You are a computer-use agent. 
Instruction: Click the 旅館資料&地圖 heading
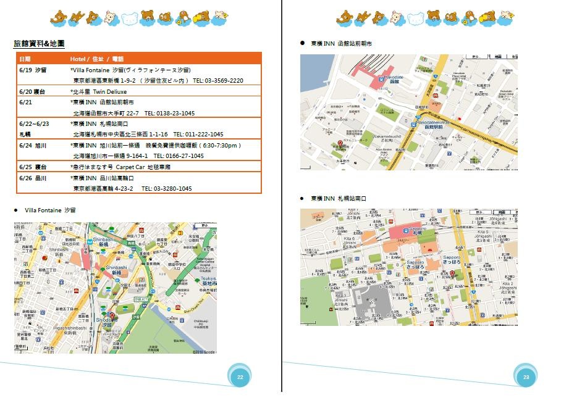(39, 44)
